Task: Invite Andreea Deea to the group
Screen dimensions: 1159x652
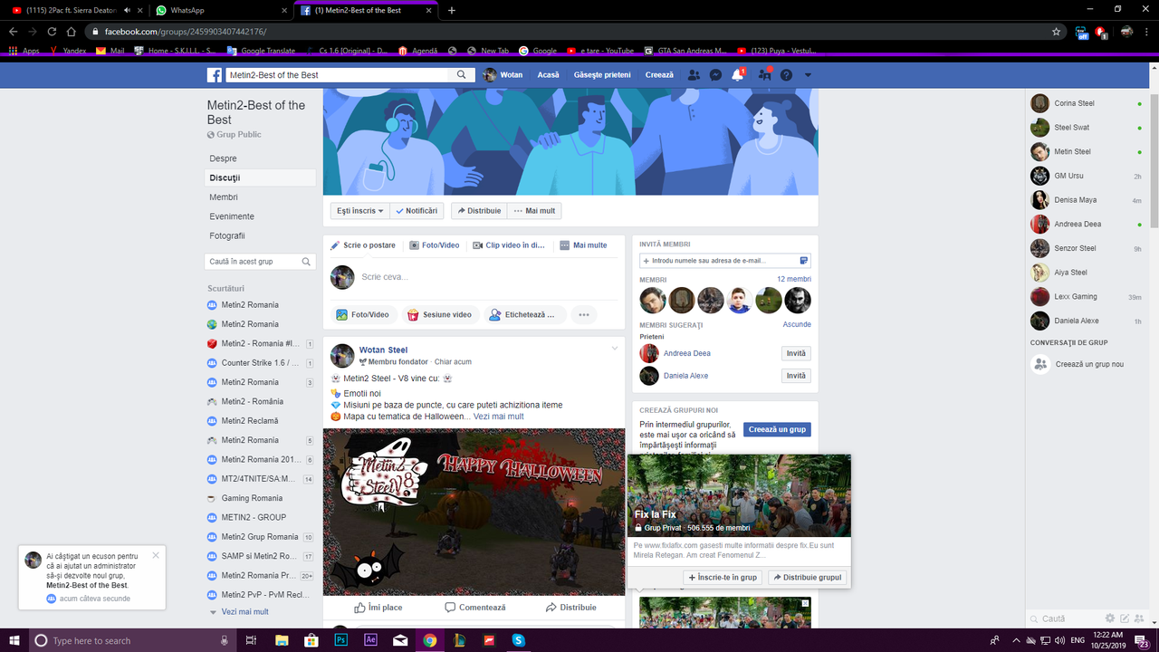Action: click(x=795, y=353)
